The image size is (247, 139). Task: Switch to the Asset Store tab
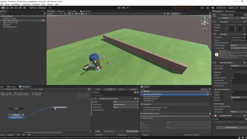86,11
